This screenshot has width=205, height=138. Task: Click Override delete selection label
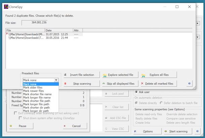click(x=182, y=114)
